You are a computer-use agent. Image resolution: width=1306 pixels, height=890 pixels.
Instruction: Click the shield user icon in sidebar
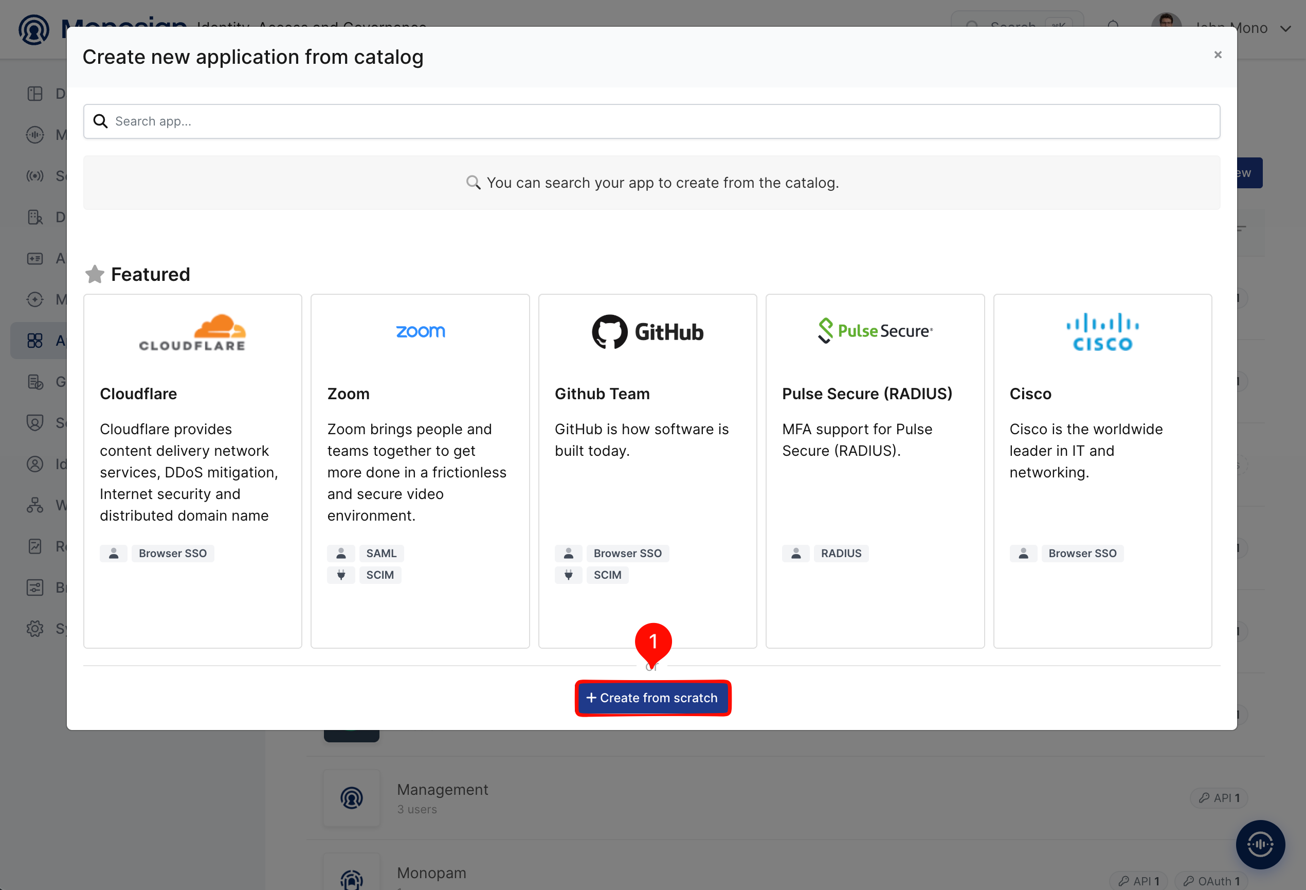click(35, 423)
